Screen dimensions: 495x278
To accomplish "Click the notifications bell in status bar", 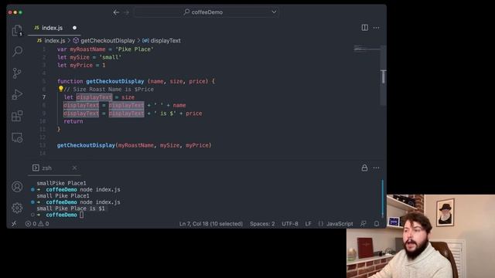I will coord(377,224).
